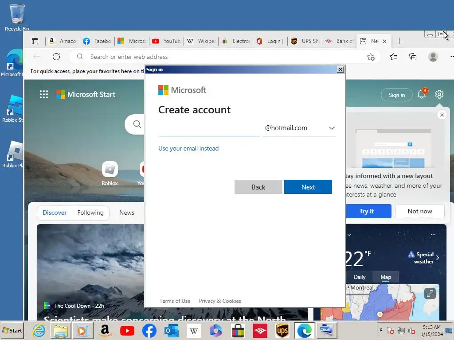Select the Following feed tab
The width and height of the screenshot is (454, 340).
coord(90,212)
